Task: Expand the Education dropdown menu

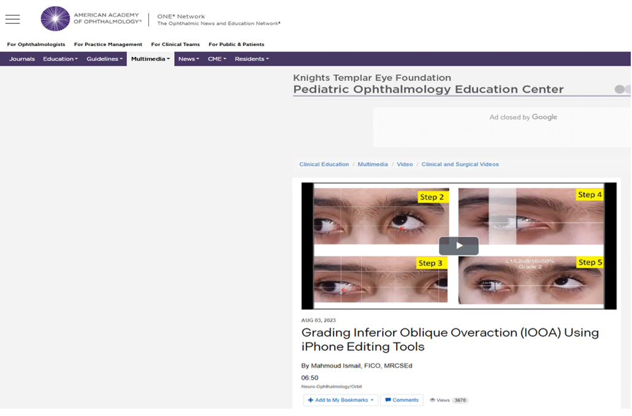Action: pyautogui.click(x=61, y=59)
